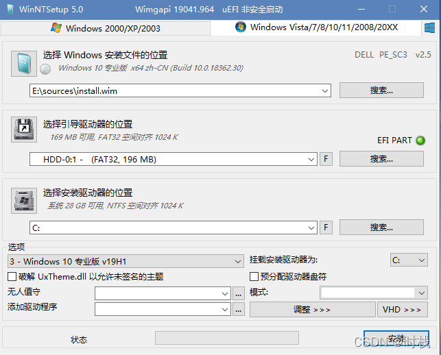Click the CD disc icon beside Windows 10 info
Viewport: 441px width, 355px height.
pos(45,69)
